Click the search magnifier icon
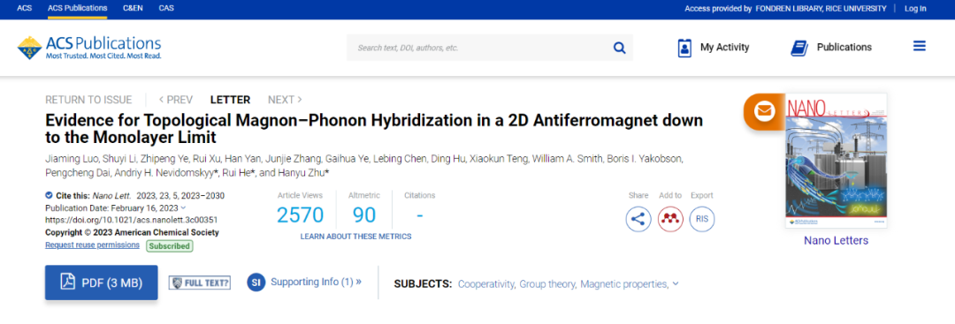Screen dimensions: 955x324 point(619,48)
